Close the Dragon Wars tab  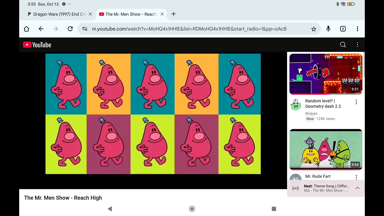[x=90, y=14]
